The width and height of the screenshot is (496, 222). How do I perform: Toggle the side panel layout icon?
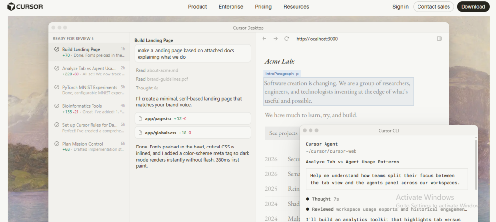[439, 39]
